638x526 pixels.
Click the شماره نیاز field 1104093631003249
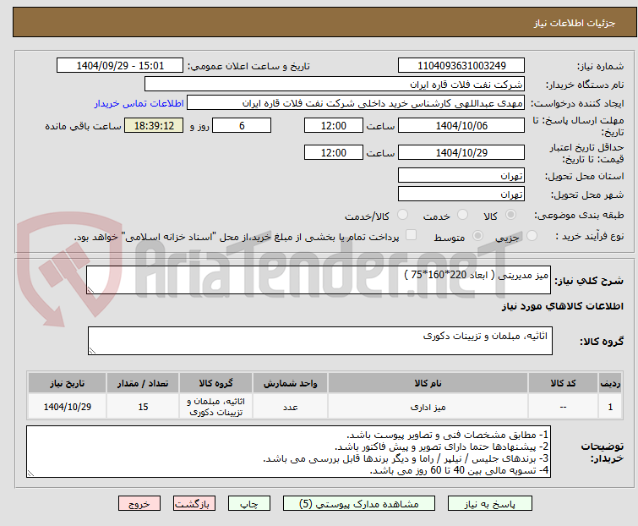click(x=461, y=66)
